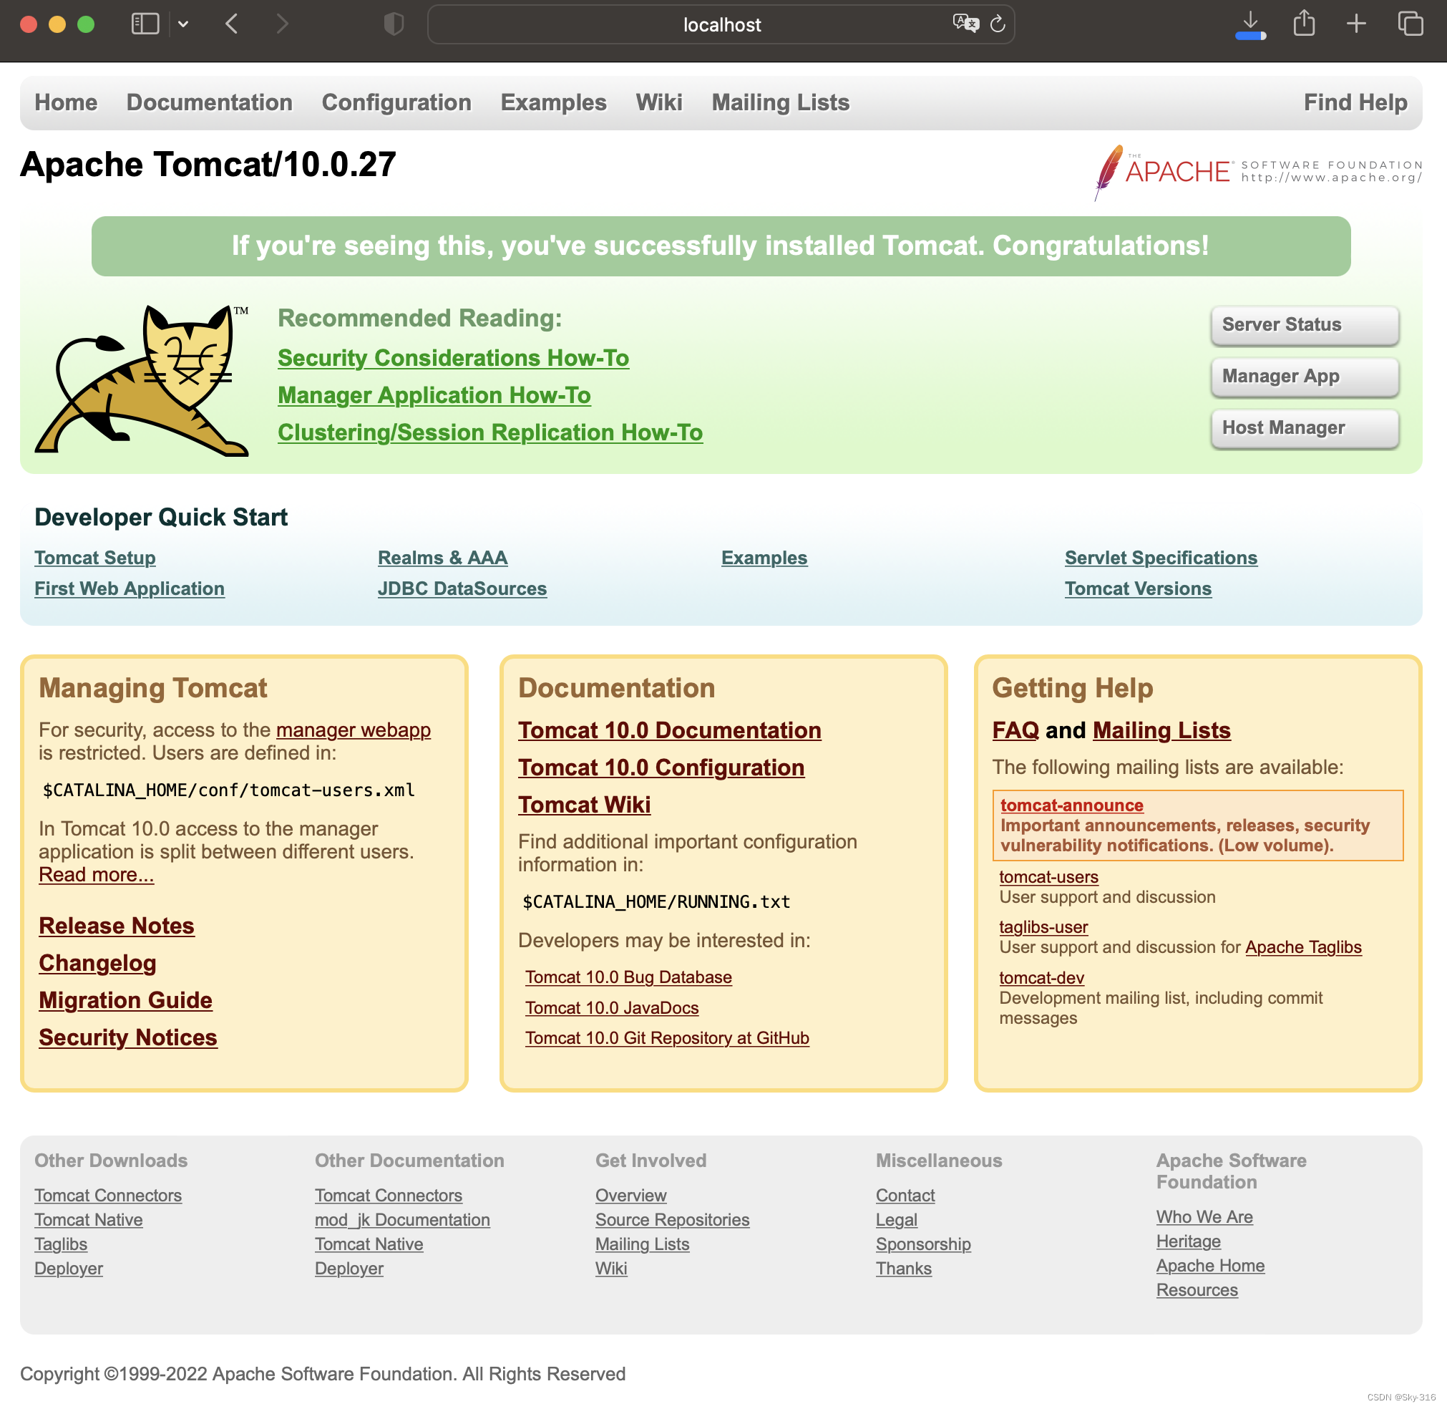Image resolution: width=1447 pixels, height=1409 pixels.
Task: Select Home in the navigation bar
Action: pyautogui.click(x=66, y=102)
